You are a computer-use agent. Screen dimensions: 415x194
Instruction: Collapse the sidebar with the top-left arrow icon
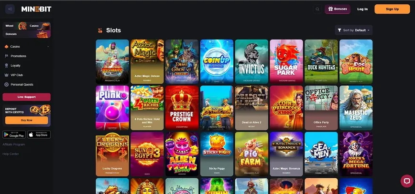(x=10, y=9)
